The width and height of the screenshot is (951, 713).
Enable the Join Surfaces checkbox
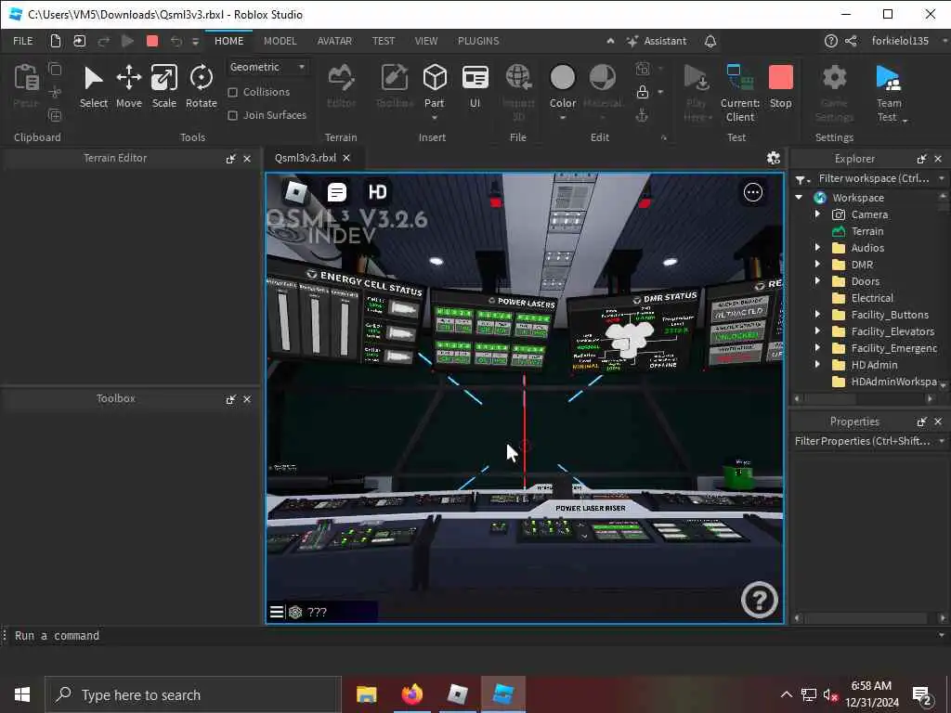click(232, 115)
